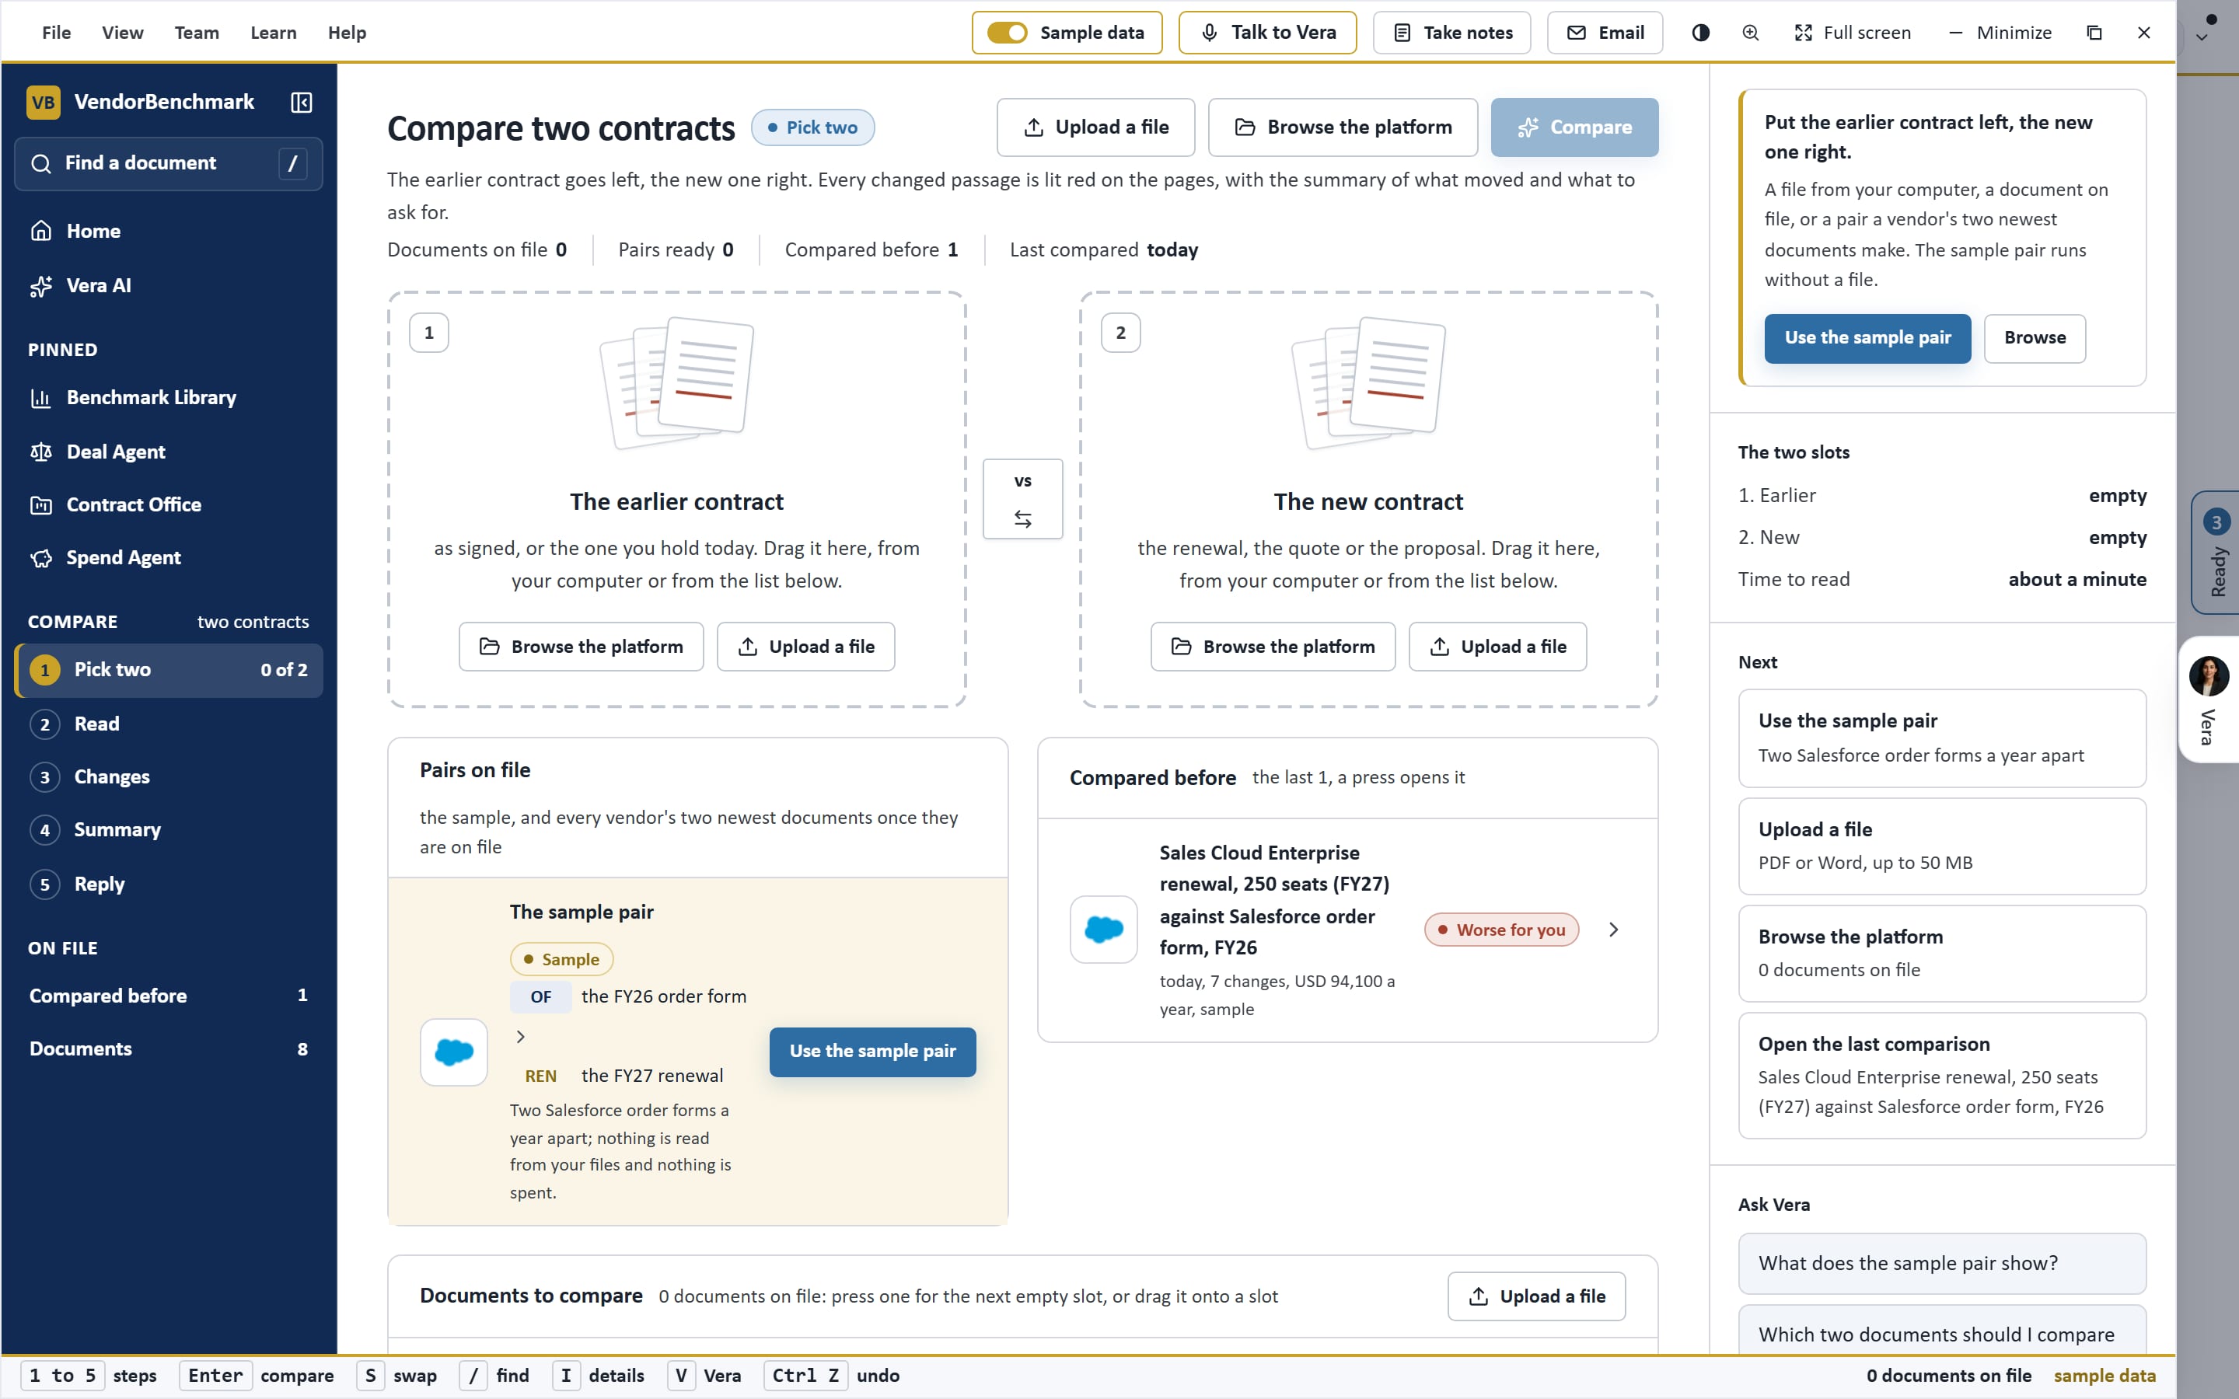Go to step 5 Reply
2239x1399 pixels.
(x=169, y=884)
